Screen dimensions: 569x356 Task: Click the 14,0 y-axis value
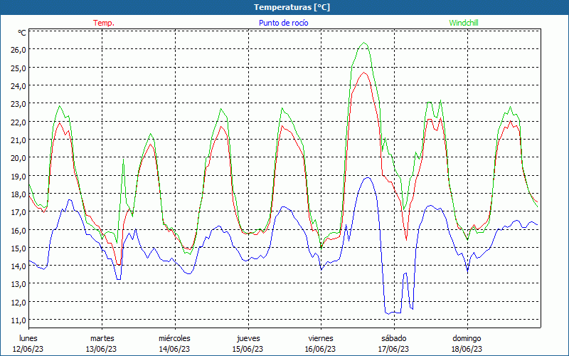point(18,266)
